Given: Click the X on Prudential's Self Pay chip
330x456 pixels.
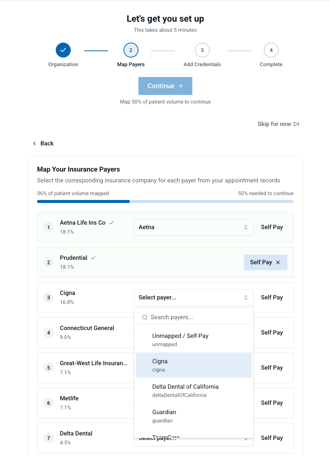Looking at the screenshot, I should [x=278, y=262].
